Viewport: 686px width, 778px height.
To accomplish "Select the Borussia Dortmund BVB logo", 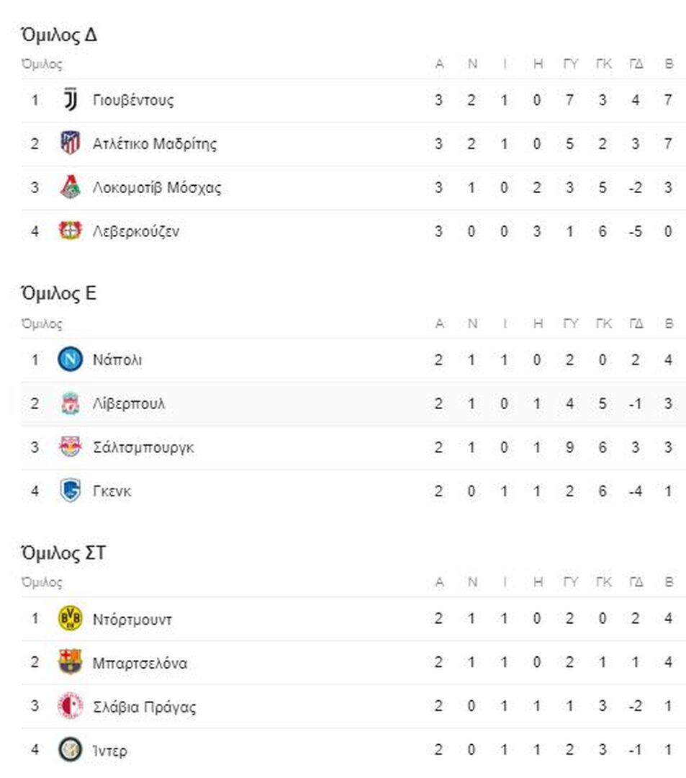I will (70, 618).
